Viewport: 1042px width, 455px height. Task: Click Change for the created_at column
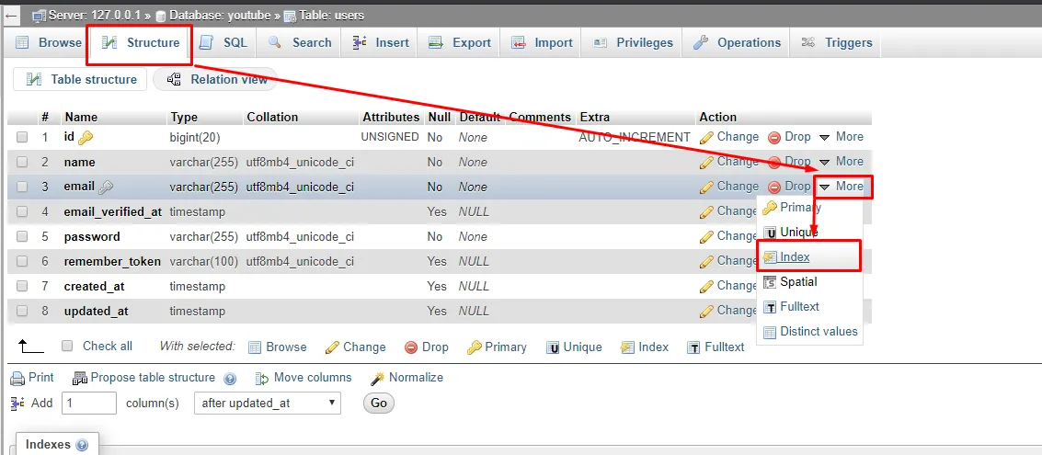point(728,285)
